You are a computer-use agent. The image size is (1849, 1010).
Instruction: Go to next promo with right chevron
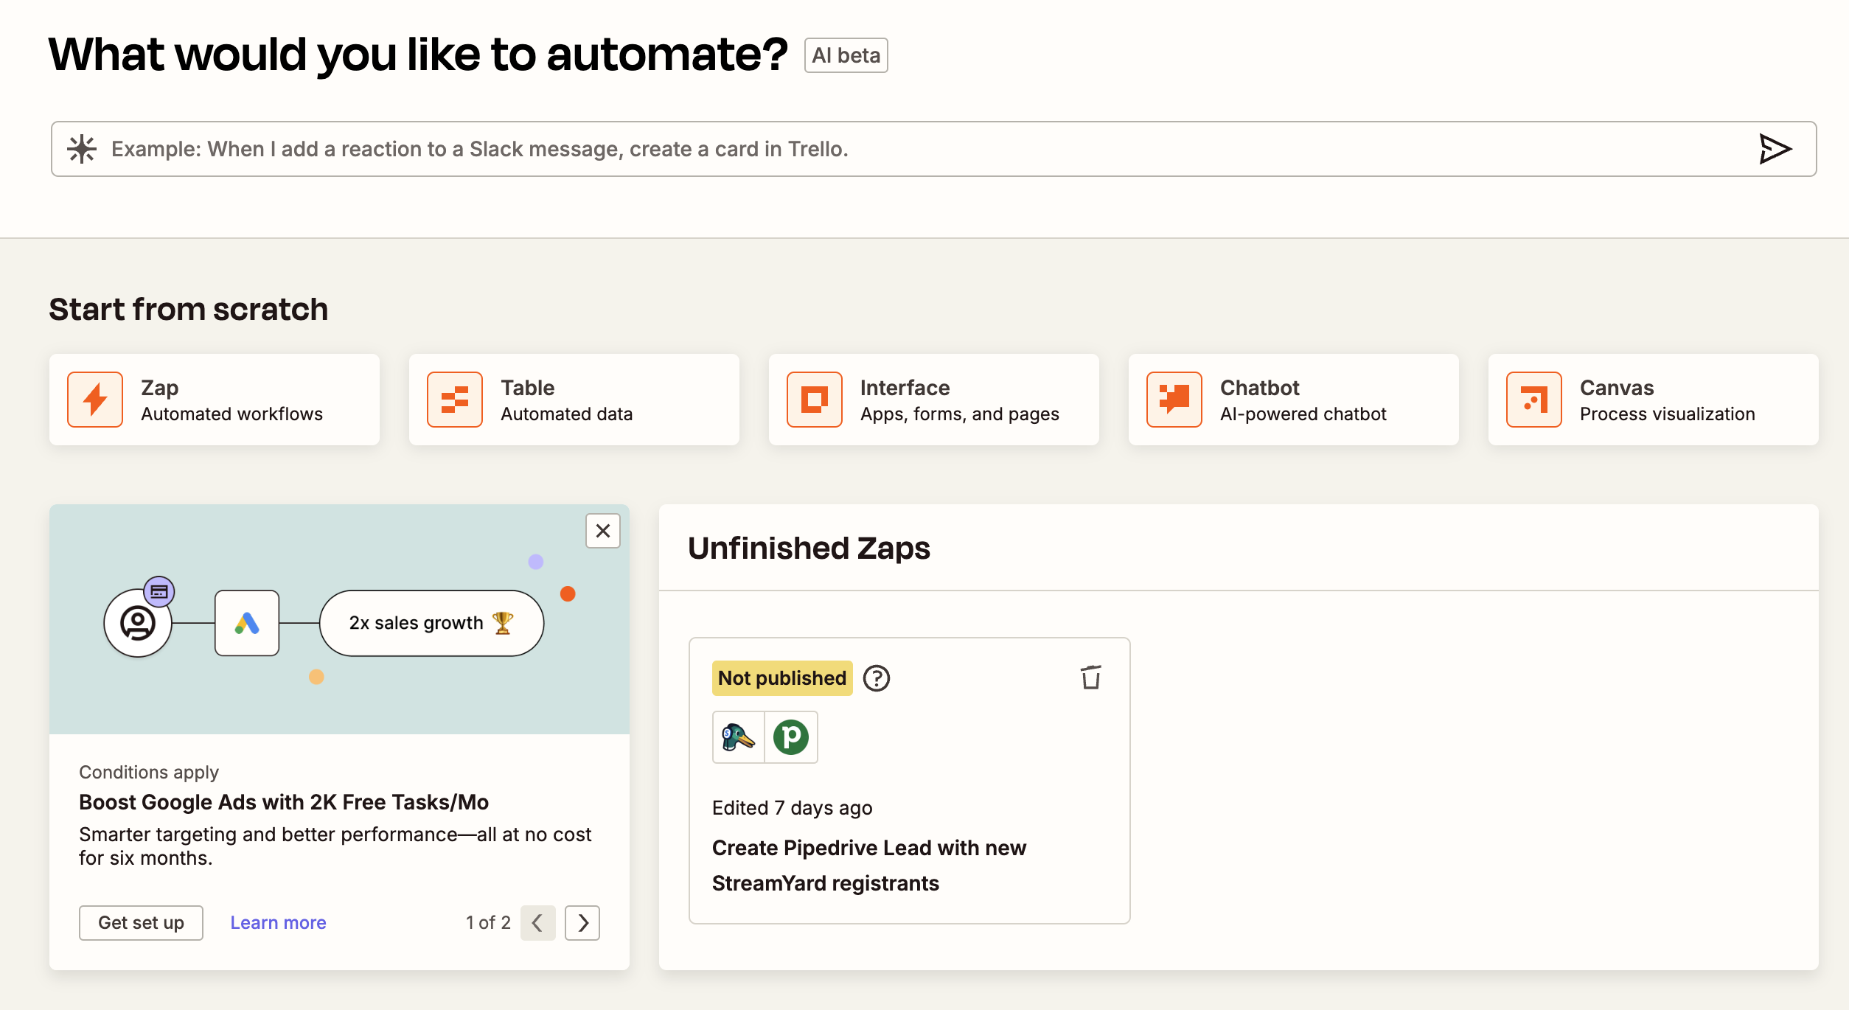(582, 922)
